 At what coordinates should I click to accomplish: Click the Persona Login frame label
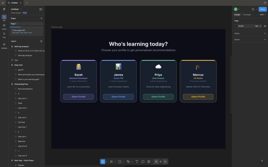(57, 27)
